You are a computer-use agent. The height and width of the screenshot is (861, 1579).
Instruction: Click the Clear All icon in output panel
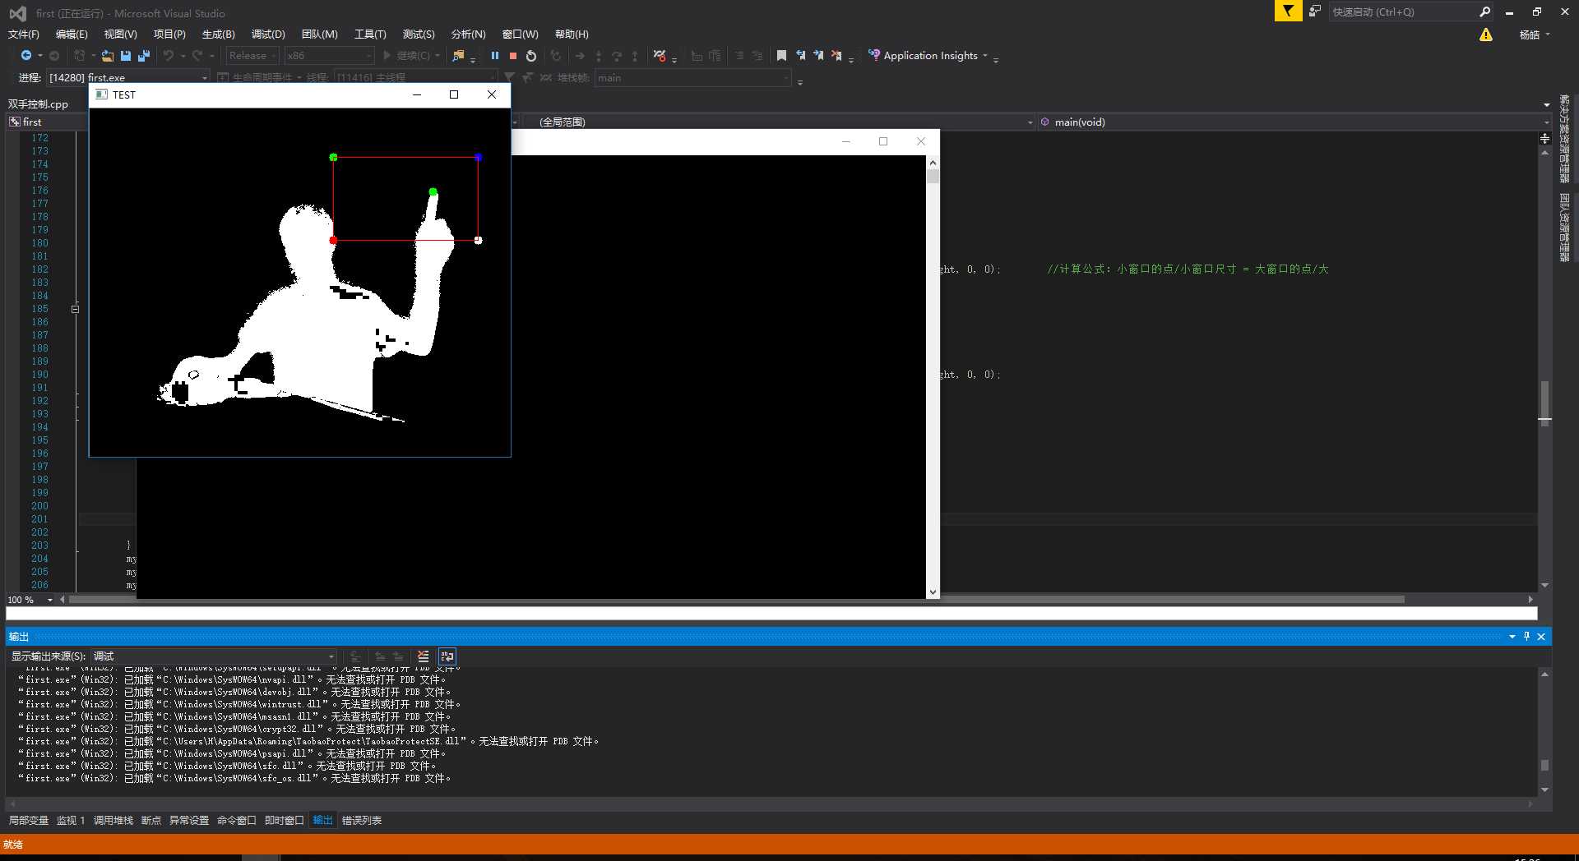pos(423,656)
